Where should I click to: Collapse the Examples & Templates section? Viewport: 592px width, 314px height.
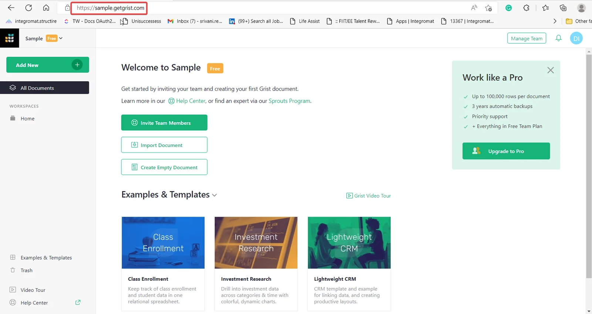click(x=214, y=195)
